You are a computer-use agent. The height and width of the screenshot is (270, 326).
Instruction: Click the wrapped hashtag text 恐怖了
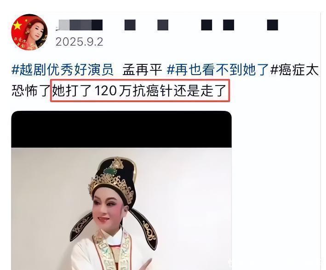[31, 91]
